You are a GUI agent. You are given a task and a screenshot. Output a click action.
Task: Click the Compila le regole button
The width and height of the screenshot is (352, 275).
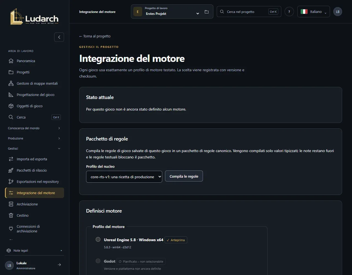184,176
